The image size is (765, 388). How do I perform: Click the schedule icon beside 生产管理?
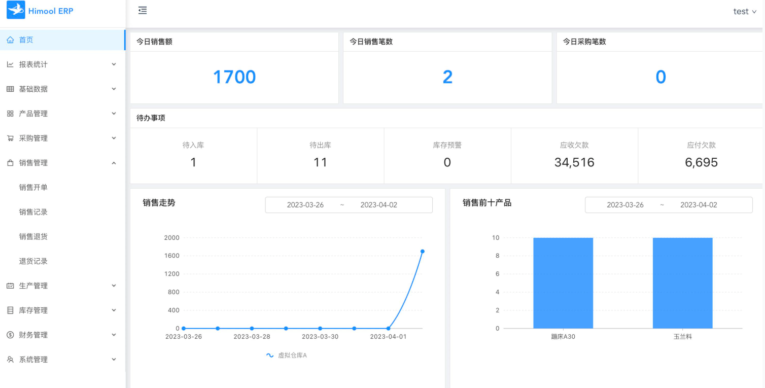pyautogui.click(x=10, y=286)
